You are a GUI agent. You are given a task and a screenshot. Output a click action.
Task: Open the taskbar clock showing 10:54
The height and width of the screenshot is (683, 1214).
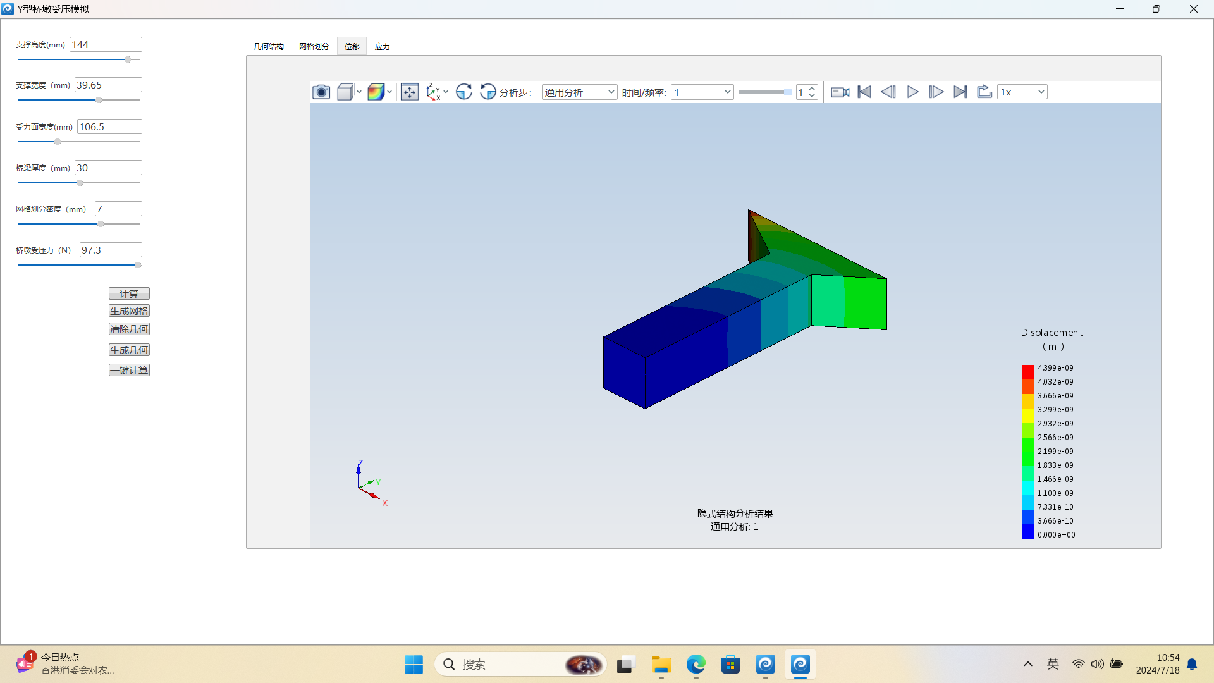click(x=1157, y=664)
